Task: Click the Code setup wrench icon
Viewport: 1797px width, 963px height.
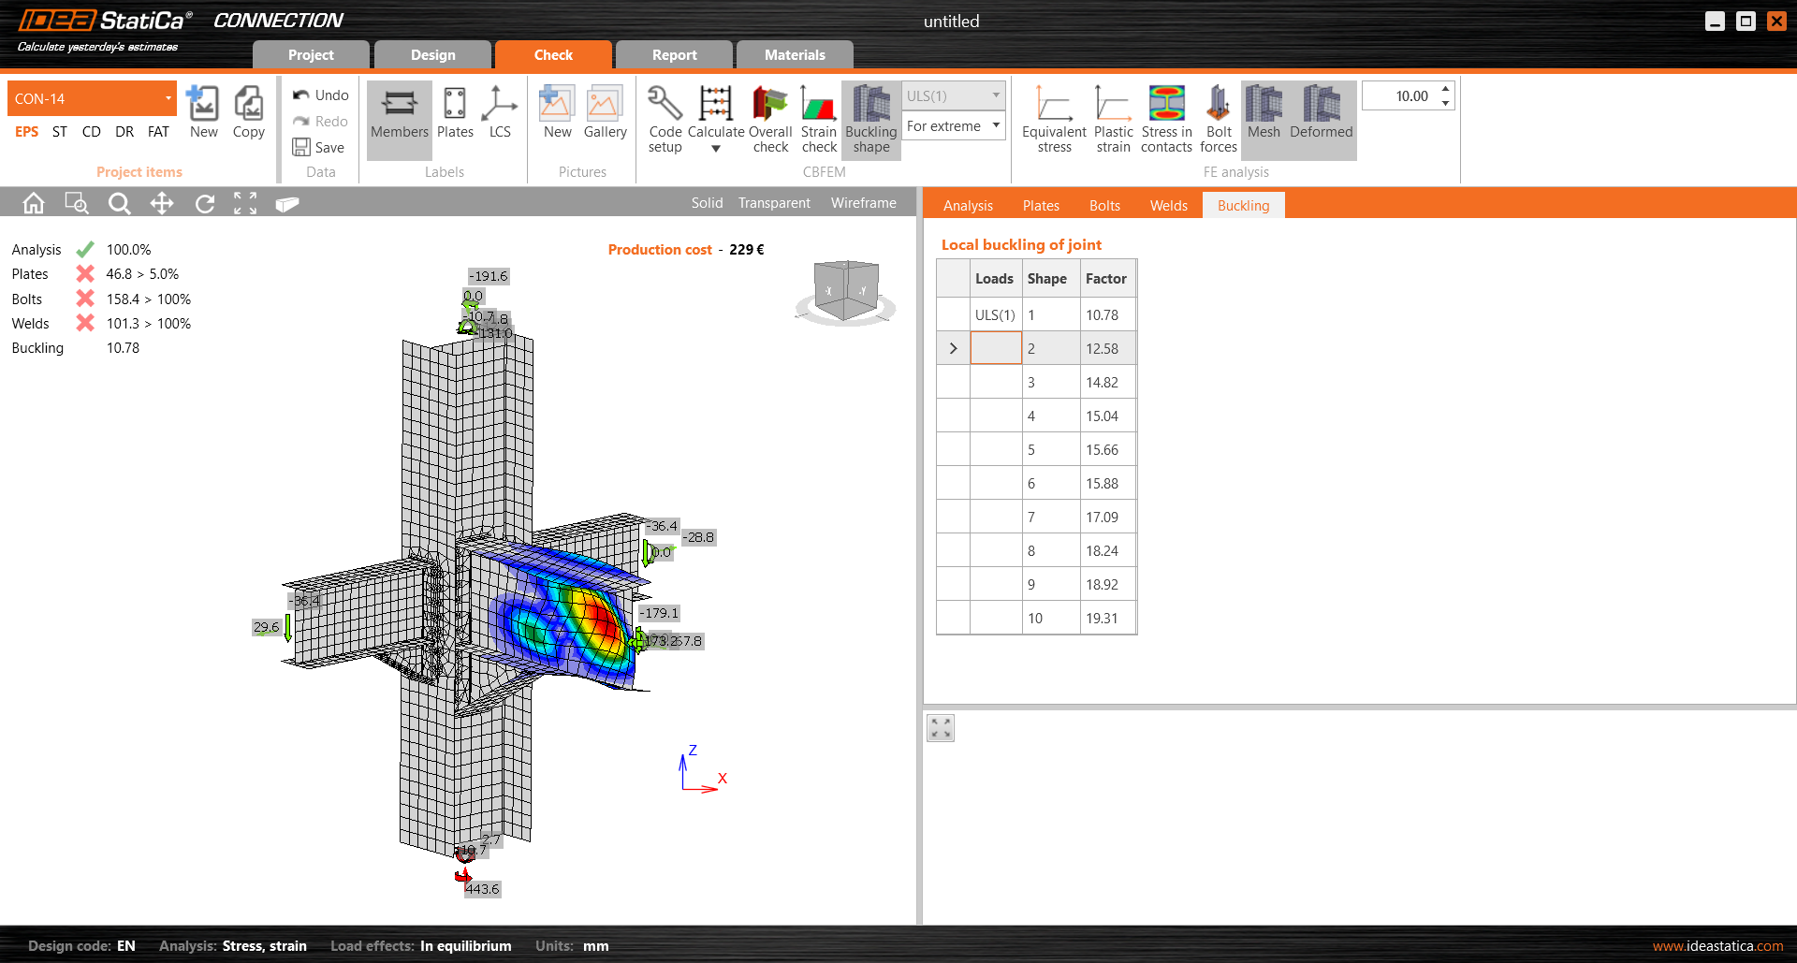Action: pyautogui.click(x=665, y=105)
